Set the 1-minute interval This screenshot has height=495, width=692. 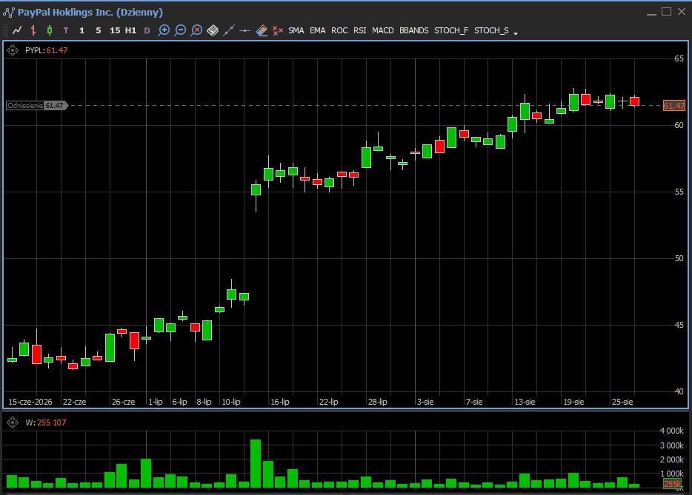[x=82, y=30]
